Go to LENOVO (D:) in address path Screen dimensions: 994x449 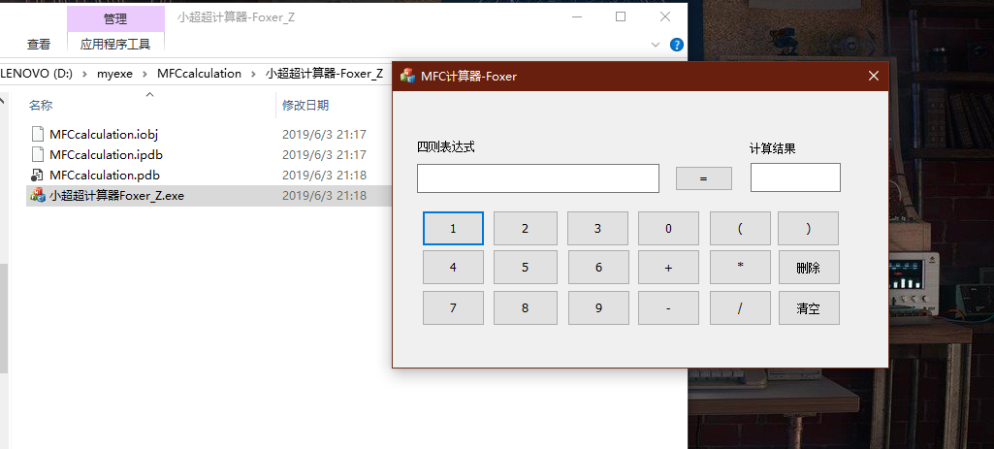click(36, 74)
